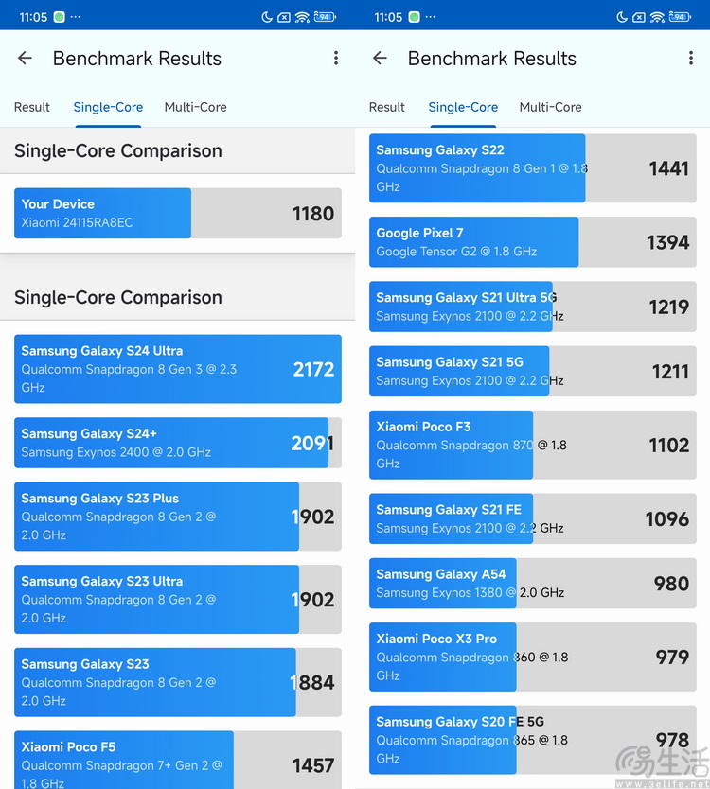Select the Single-Core tab on right screen
This screenshot has width=710, height=789.
click(x=463, y=107)
